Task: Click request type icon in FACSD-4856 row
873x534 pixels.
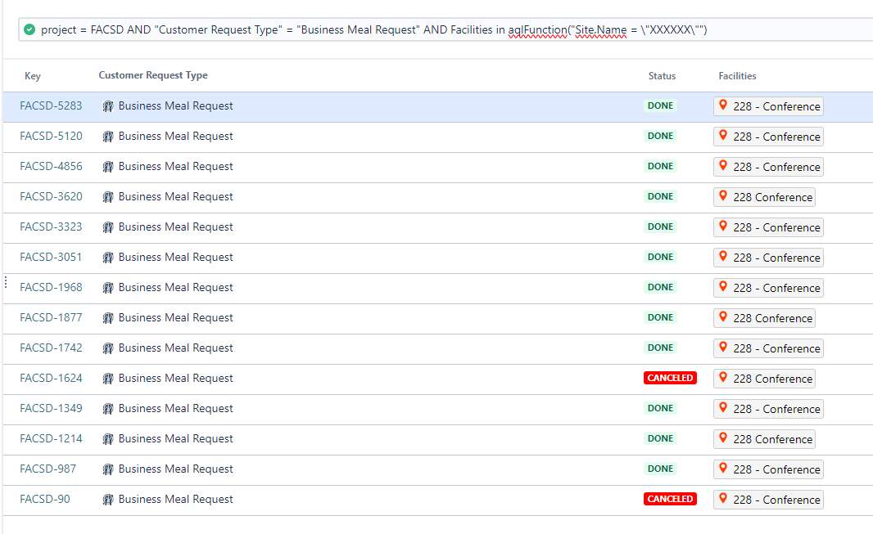Action: click(108, 168)
